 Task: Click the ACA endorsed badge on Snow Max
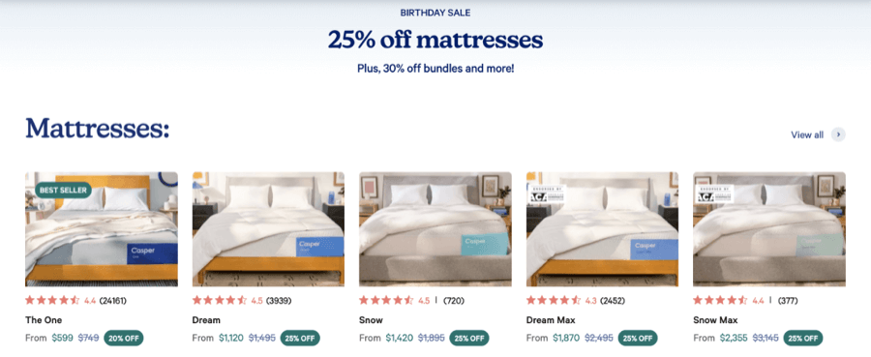coord(714,194)
